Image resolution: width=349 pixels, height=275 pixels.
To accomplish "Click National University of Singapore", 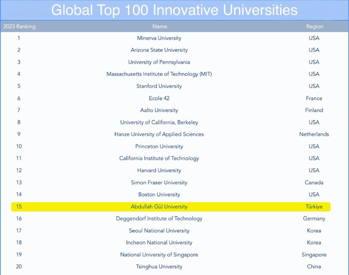I will 159,254.
